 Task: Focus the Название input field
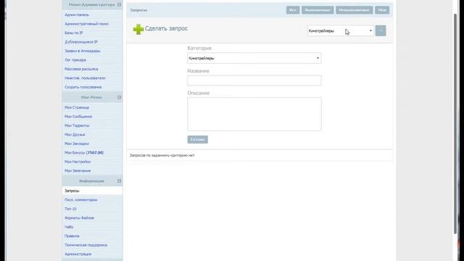254,80
